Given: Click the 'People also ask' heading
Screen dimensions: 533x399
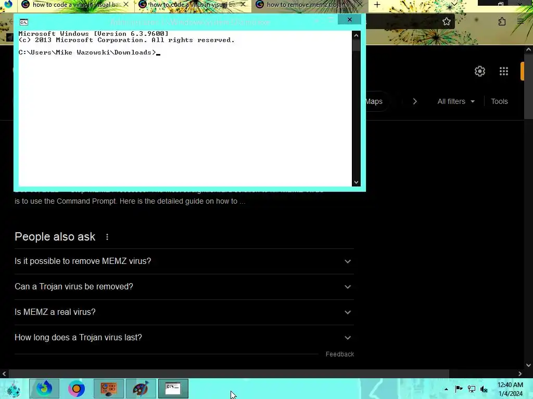Looking at the screenshot, I should (55, 237).
